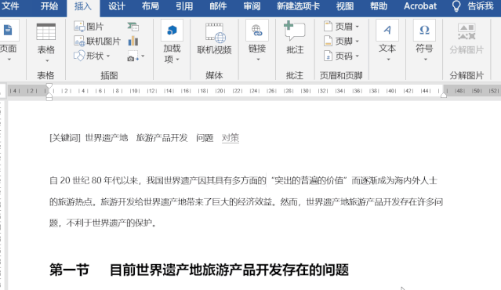The width and height of the screenshot is (501, 290).
Task: Insert 联机视频 online video
Action: [214, 38]
